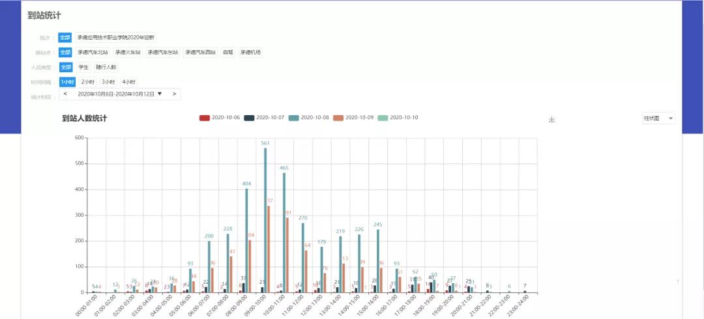Select batch 承德应用技术职业学院2020年迎新
Image resolution: width=704 pixels, height=319 pixels.
[x=115, y=38]
